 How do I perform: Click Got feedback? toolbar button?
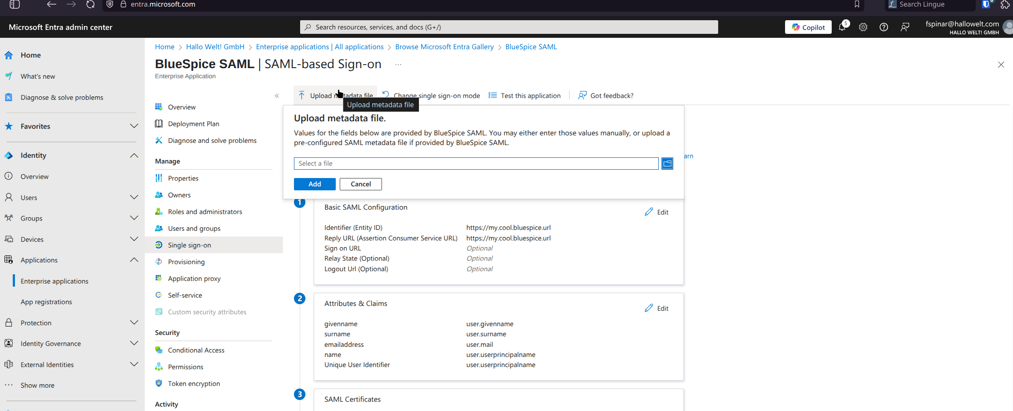pyautogui.click(x=606, y=95)
